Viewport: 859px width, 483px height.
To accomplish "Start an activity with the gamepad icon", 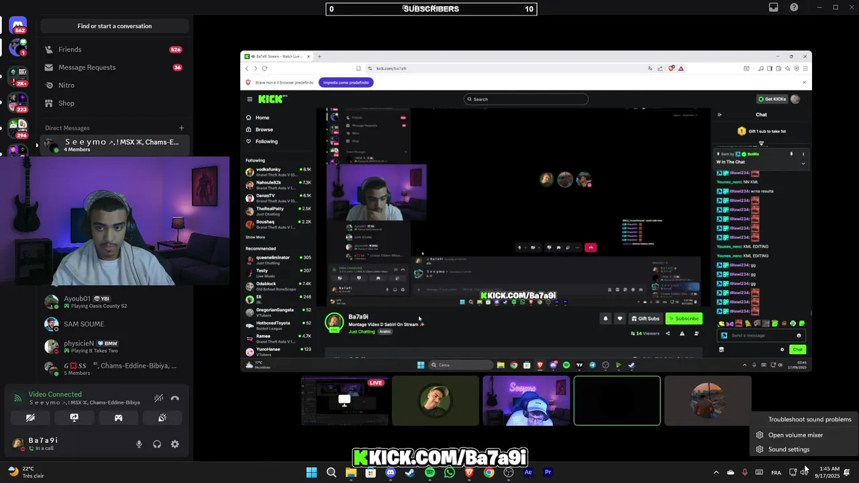I will [118, 417].
